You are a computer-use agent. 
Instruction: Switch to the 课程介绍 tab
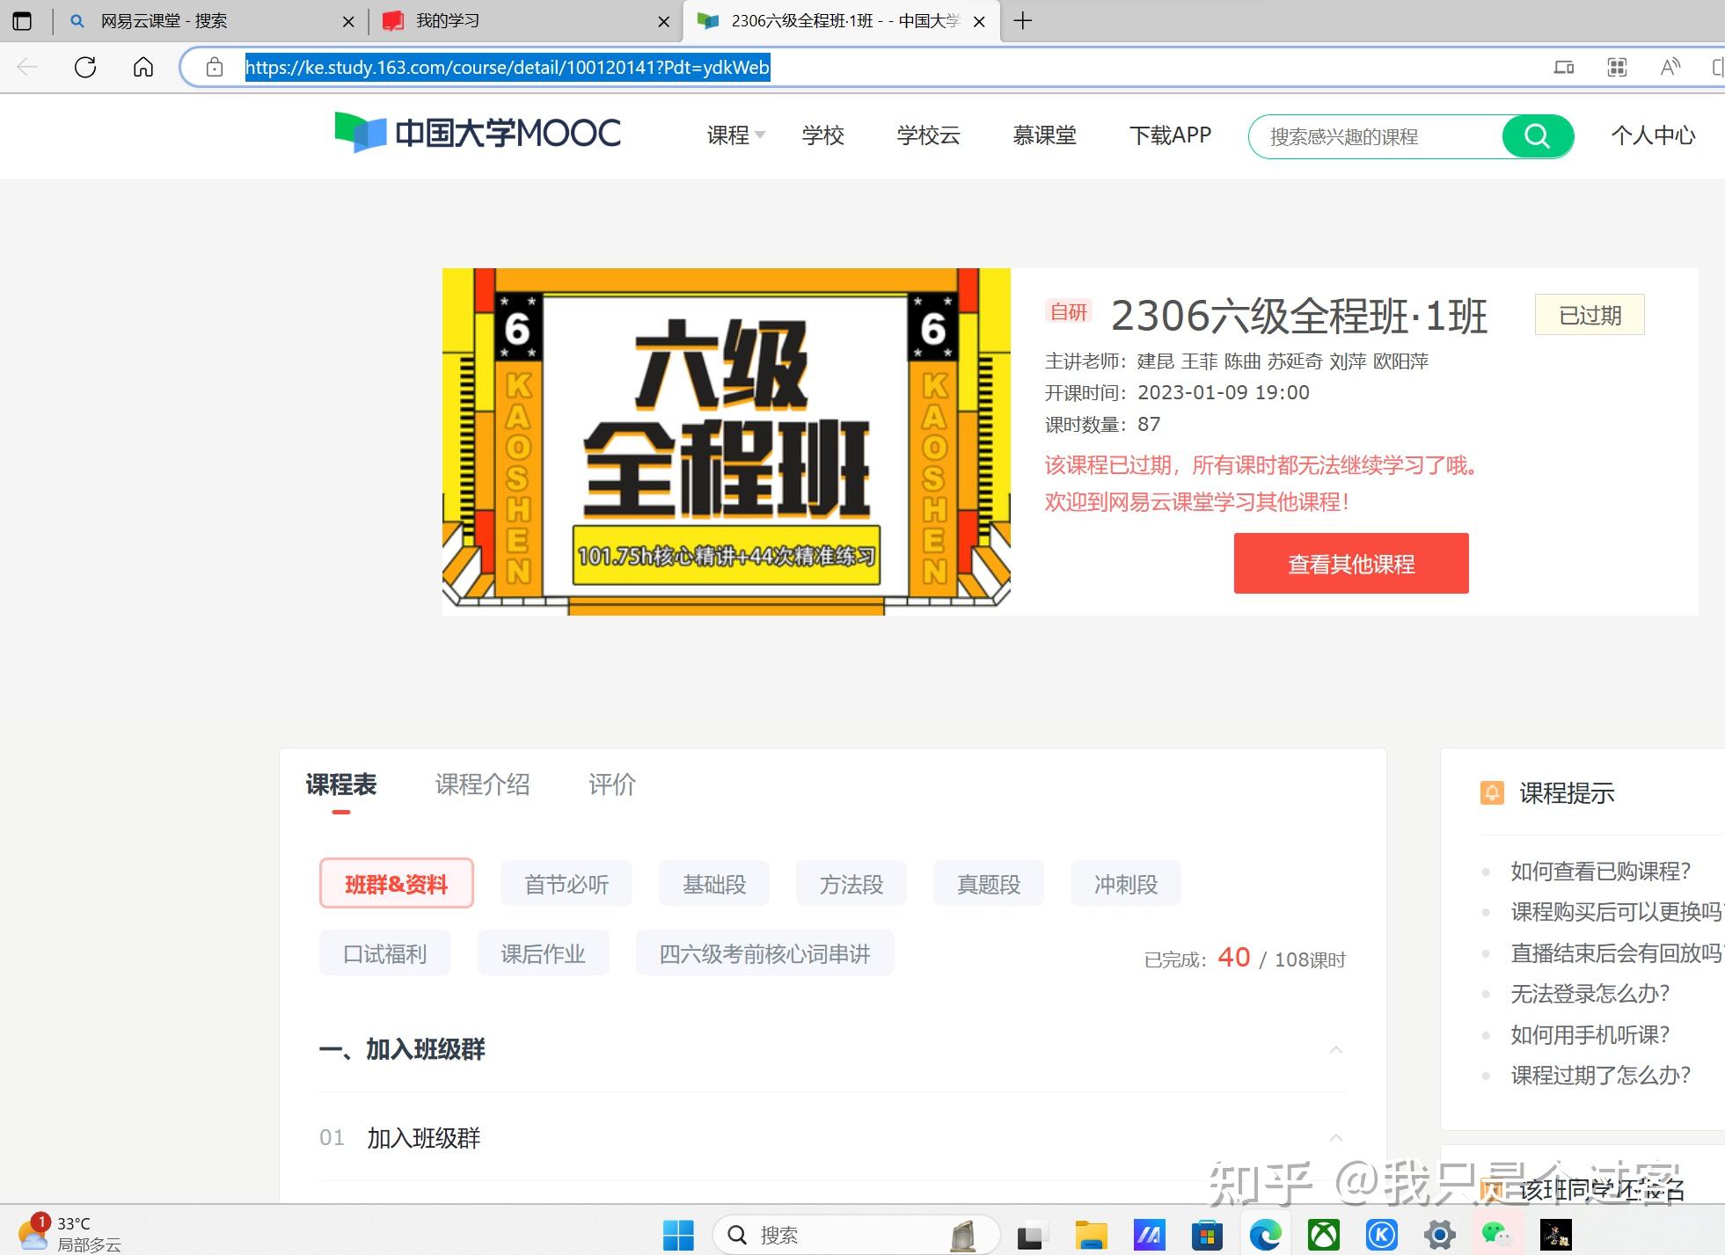(x=482, y=784)
